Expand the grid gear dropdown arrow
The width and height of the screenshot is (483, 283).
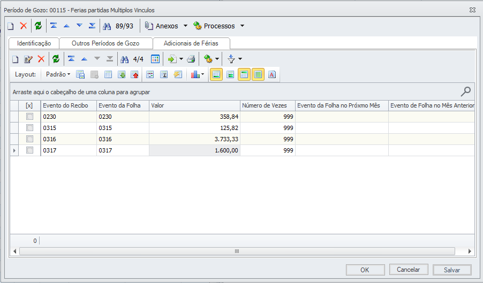click(x=217, y=59)
